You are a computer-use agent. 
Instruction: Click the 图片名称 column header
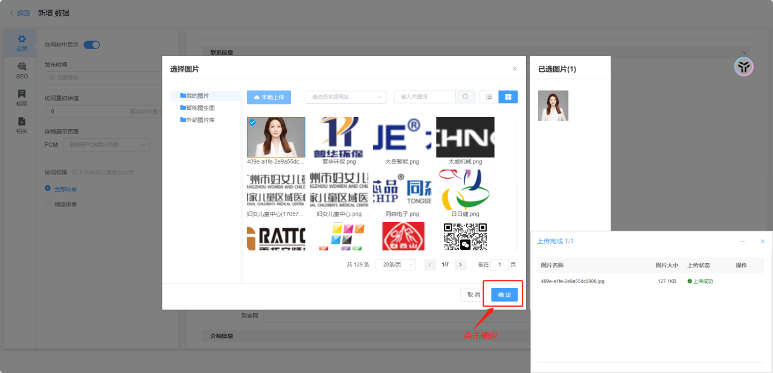point(552,266)
